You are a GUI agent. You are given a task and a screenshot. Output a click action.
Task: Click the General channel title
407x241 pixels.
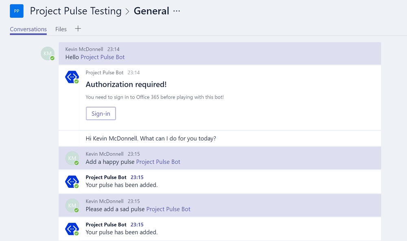151,11
